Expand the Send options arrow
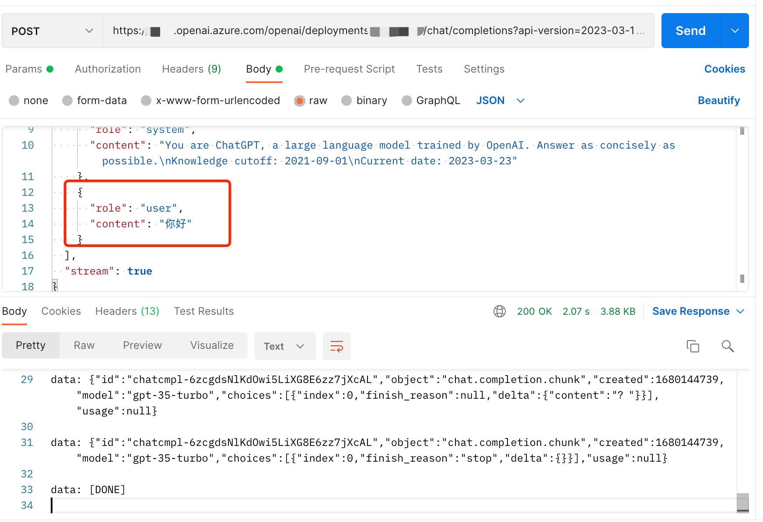 coord(735,31)
